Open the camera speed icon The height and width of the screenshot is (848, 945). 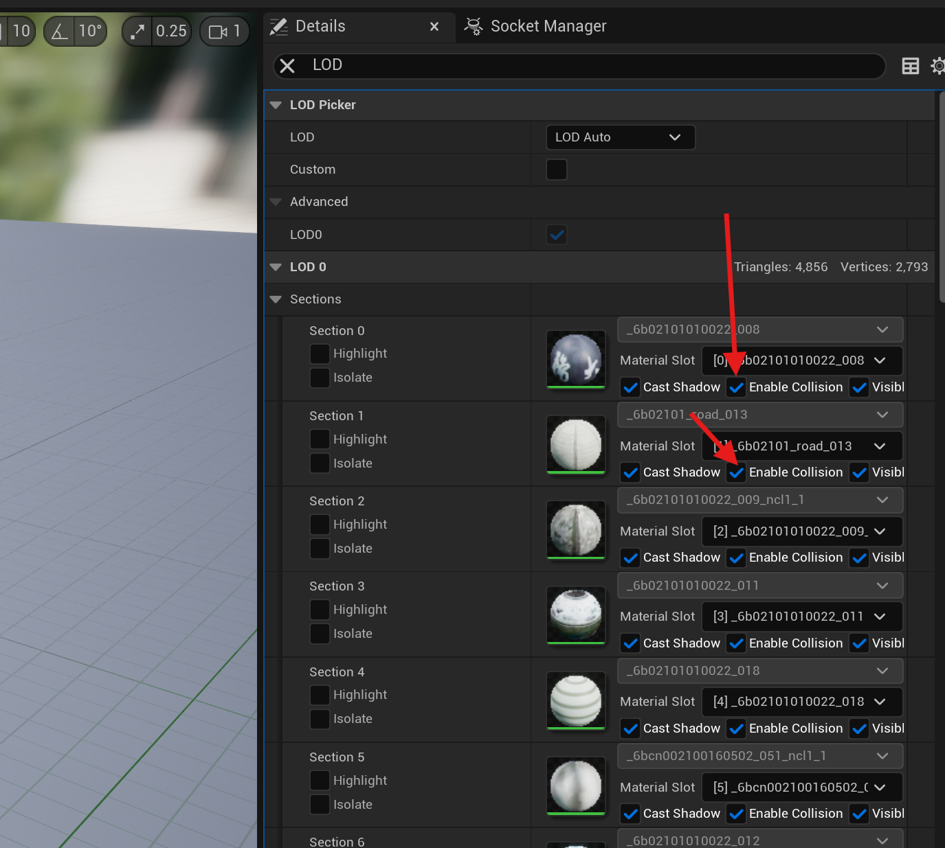point(217,31)
